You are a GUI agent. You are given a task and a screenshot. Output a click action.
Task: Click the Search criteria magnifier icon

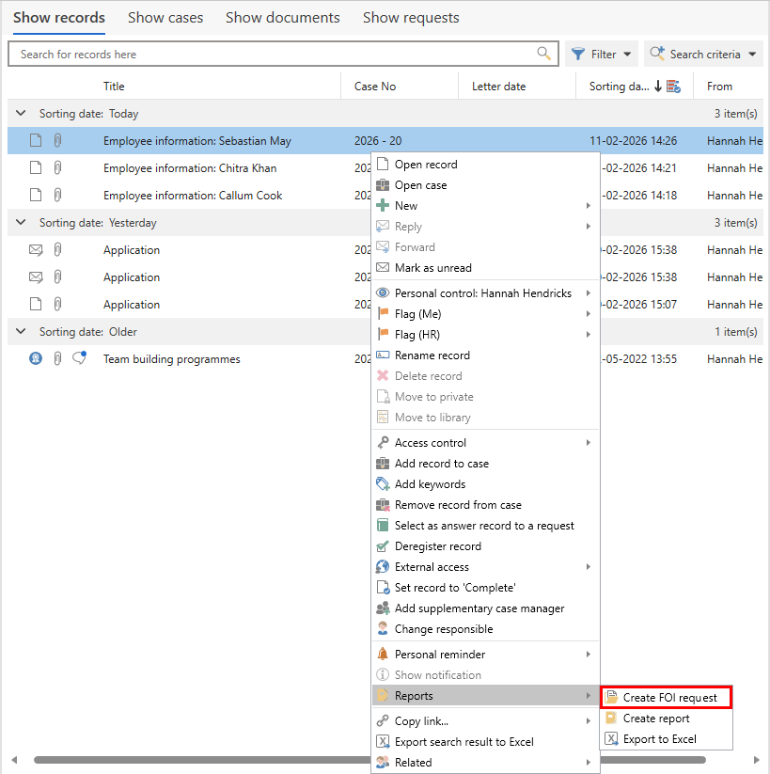tap(657, 54)
